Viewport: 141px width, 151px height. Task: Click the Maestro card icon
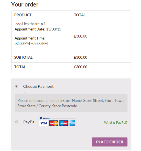coord(64,123)
